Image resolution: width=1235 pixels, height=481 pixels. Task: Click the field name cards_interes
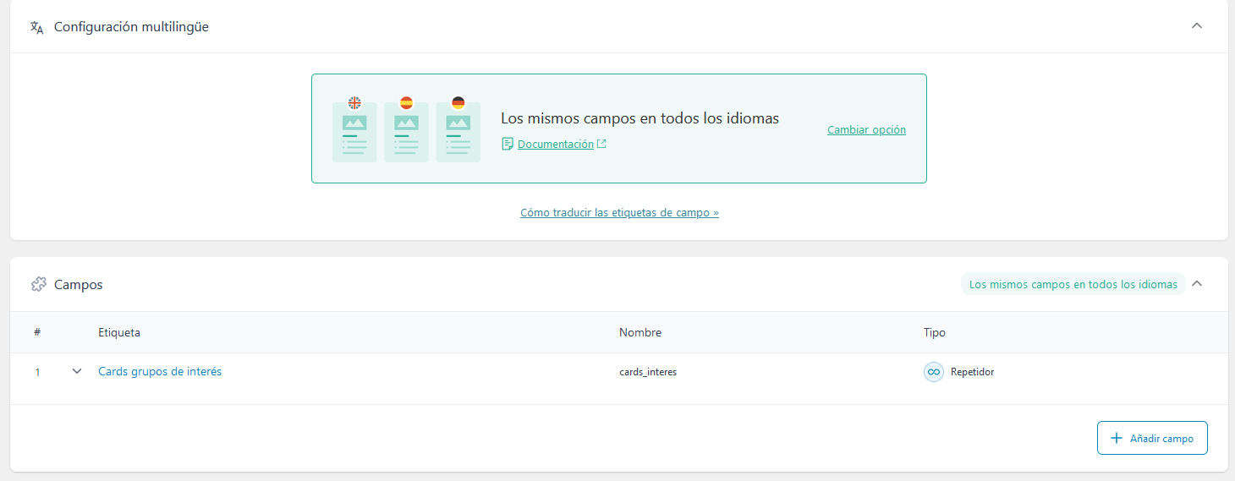[648, 372]
